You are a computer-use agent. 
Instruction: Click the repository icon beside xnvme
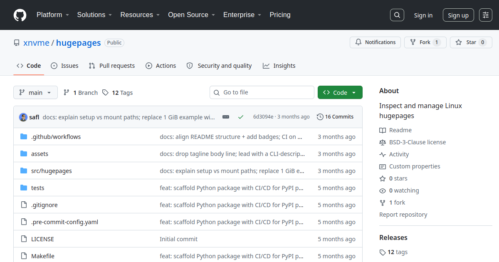pos(17,43)
